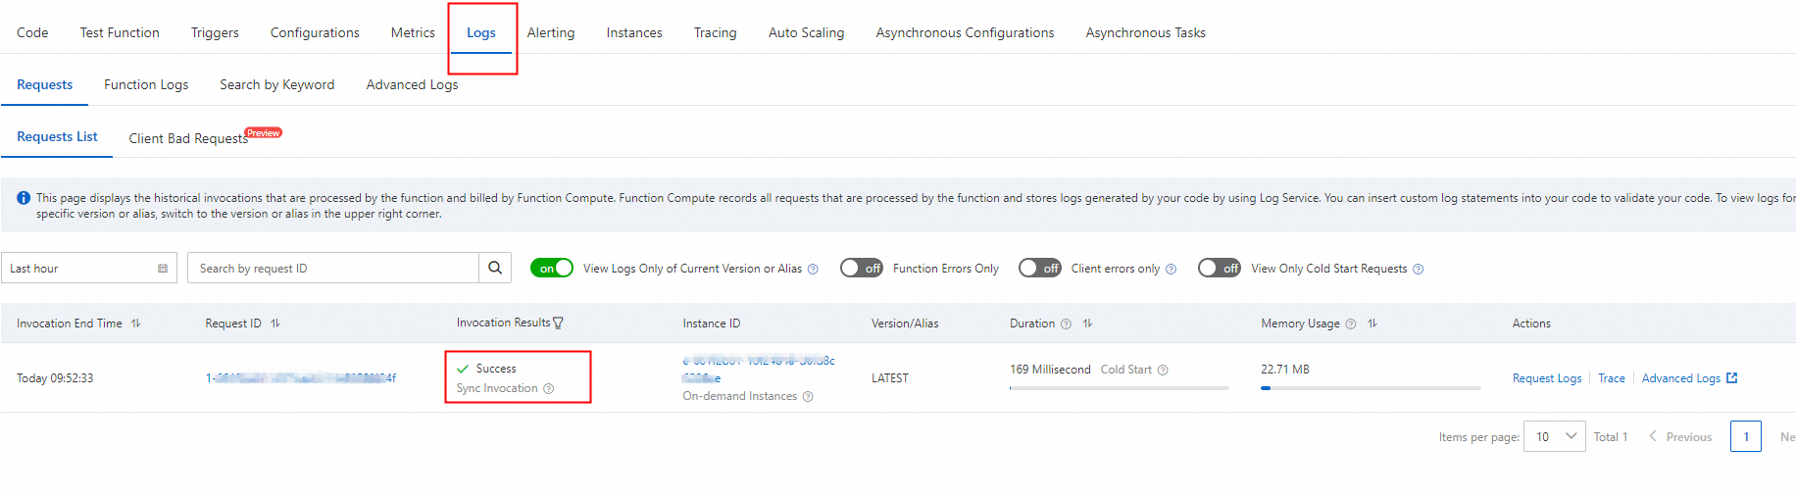
Task: Click the Memory Usage help icon
Action: pos(1351,324)
